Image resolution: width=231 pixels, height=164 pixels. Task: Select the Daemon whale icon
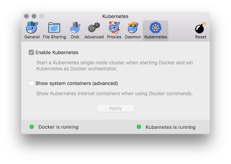click(133, 27)
